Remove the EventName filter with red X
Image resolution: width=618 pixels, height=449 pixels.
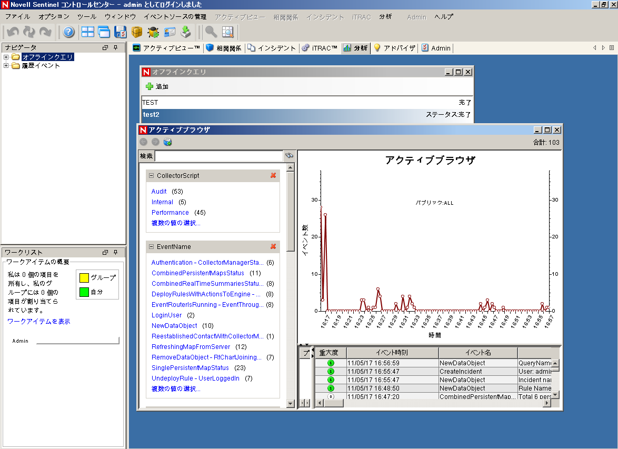(x=273, y=246)
